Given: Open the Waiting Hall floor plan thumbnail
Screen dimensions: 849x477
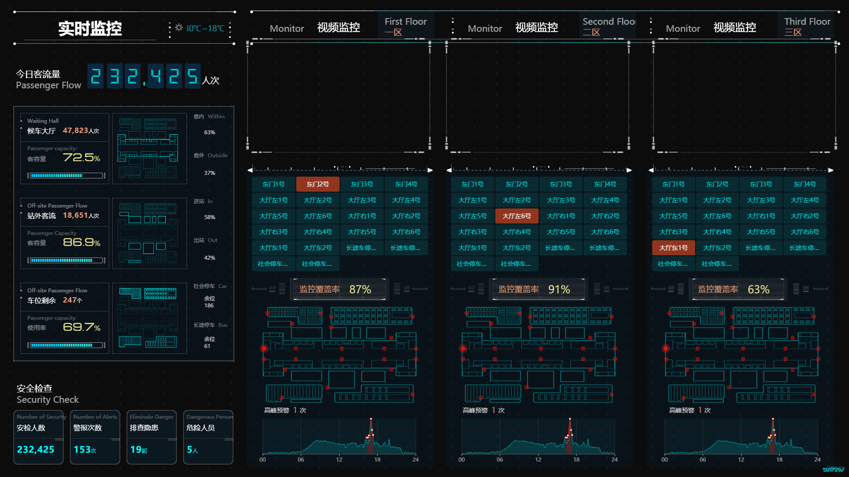Looking at the screenshot, I should tap(149, 148).
